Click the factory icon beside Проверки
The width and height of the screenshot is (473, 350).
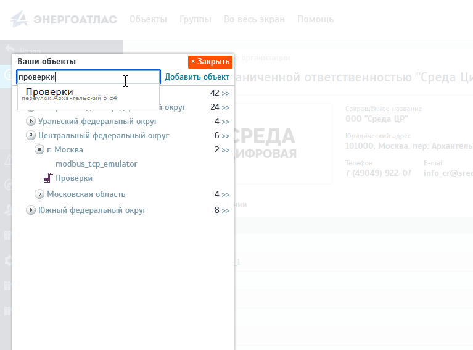(x=48, y=178)
